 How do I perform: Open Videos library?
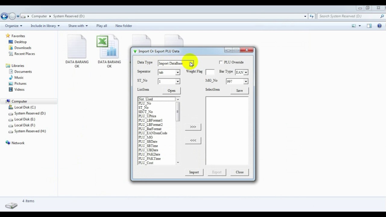coord(19,90)
